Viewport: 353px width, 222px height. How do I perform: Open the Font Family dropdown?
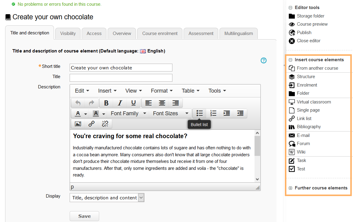[x=128, y=113]
